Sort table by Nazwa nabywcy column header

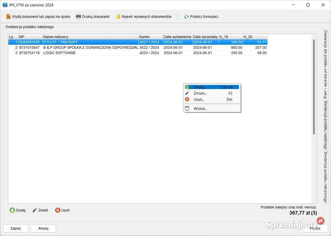point(90,37)
